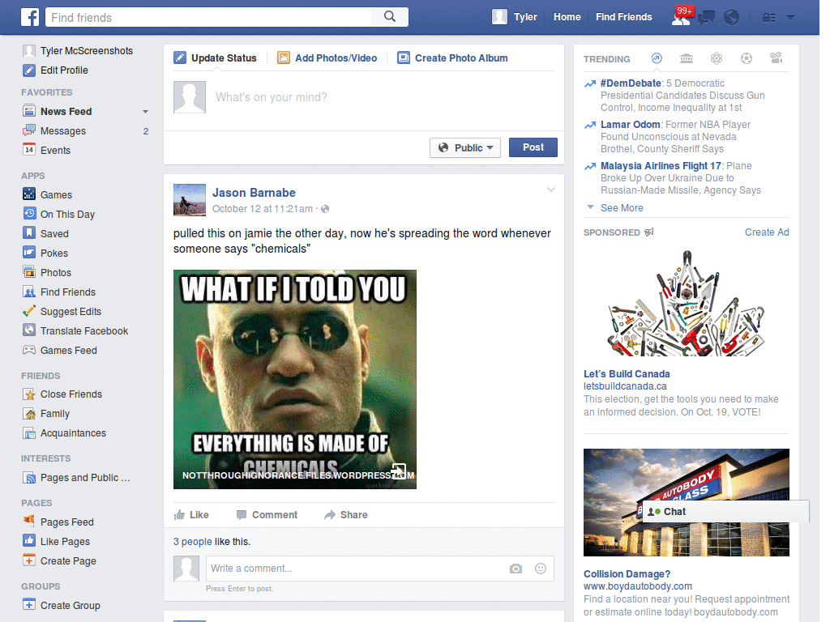The image size is (830, 622).
Task: Click the Translate Facebook icon
Action: 29,330
